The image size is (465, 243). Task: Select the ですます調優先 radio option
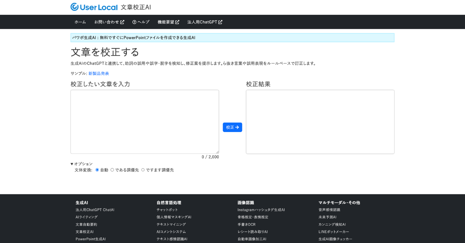[143, 170]
